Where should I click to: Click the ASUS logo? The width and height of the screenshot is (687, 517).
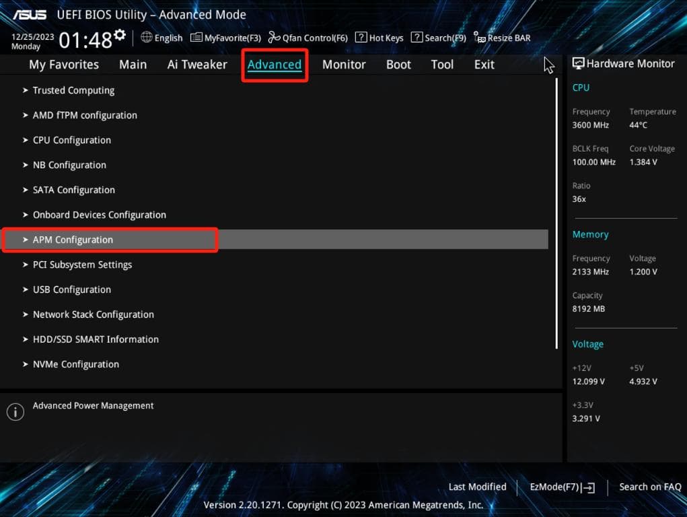pyautogui.click(x=30, y=14)
